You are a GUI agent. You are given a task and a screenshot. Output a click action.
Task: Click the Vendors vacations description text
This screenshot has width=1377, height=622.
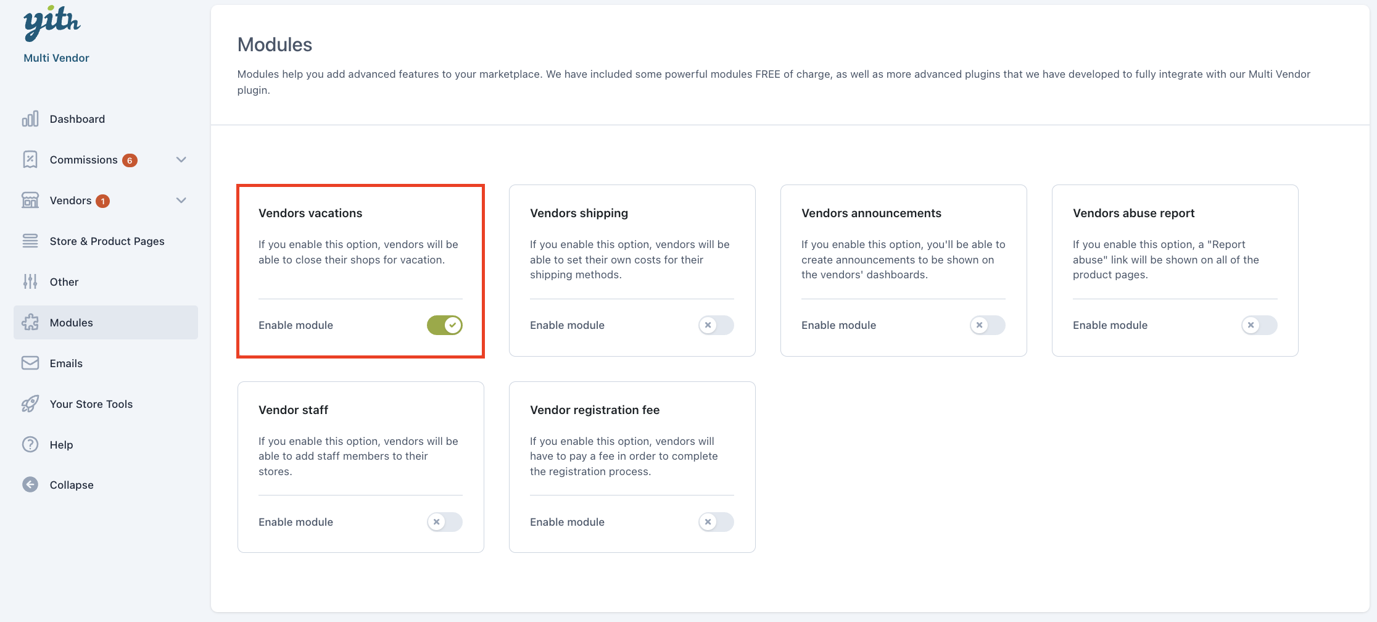[358, 252]
